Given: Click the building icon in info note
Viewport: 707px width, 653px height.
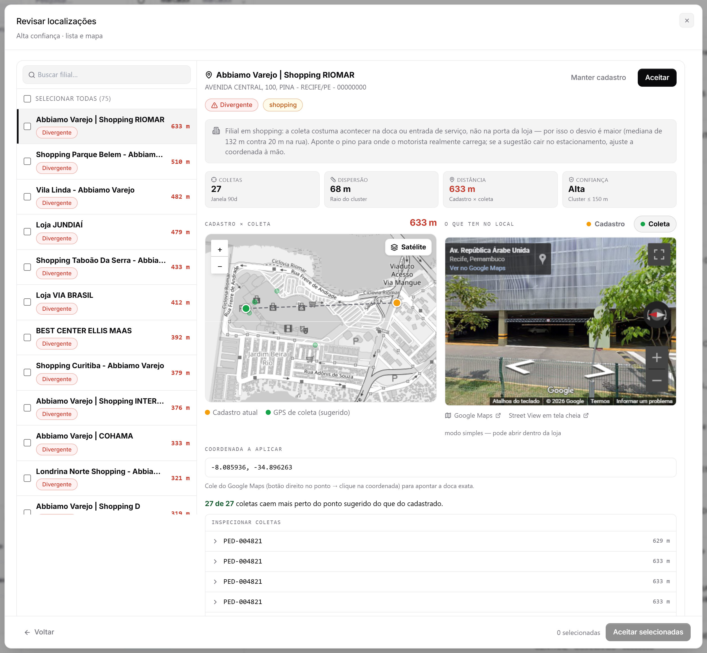Looking at the screenshot, I should click(x=216, y=131).
